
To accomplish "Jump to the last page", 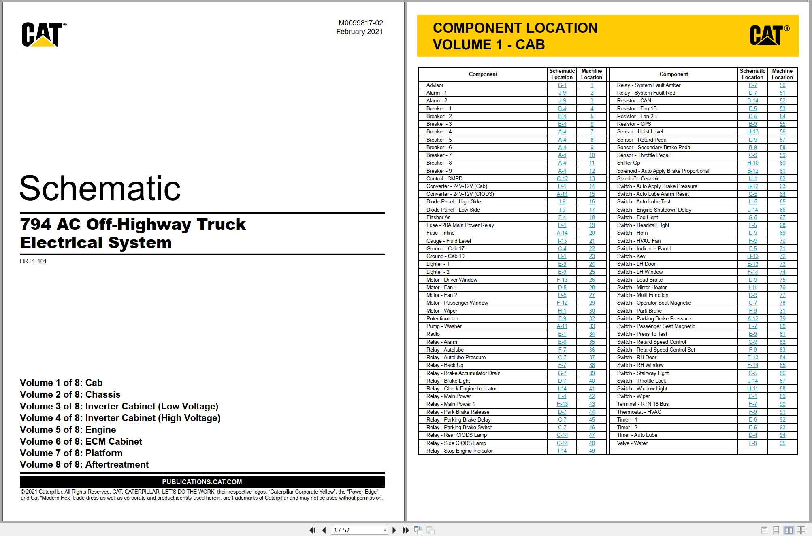I will 406,530.
